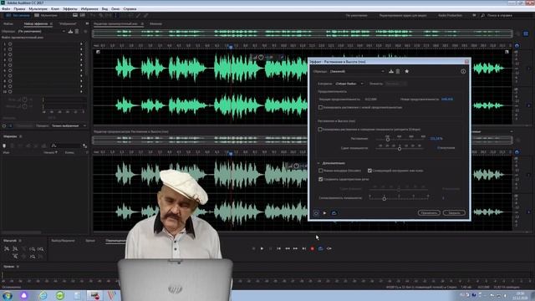Open effects rack slot 1 arrow menu

coord(81,43)
